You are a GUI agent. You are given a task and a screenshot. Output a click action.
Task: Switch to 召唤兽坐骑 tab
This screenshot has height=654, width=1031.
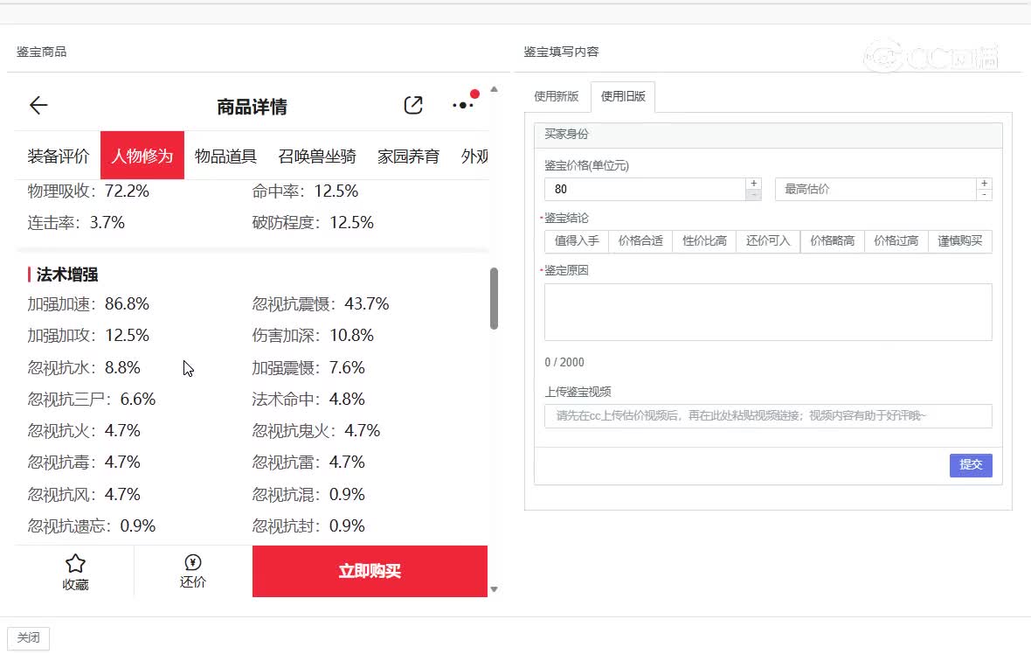click(317, 157)
